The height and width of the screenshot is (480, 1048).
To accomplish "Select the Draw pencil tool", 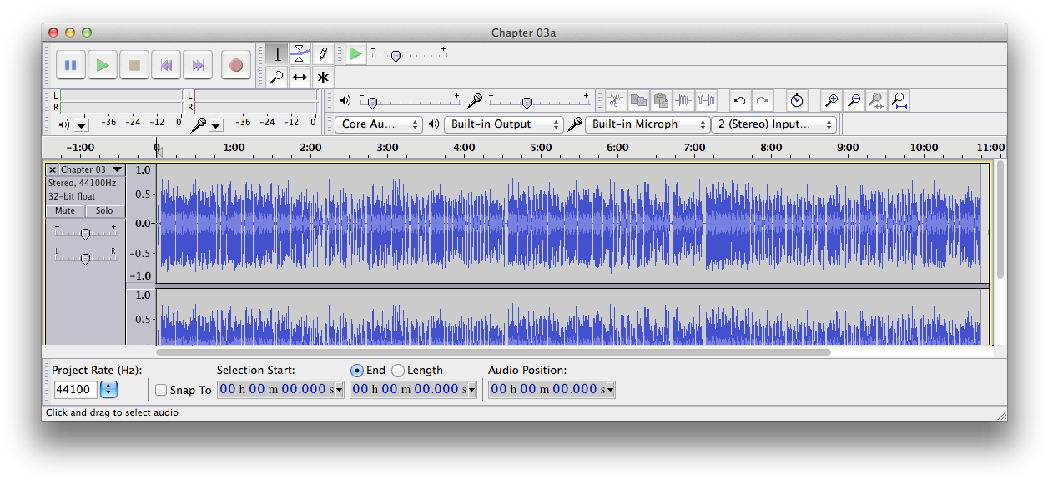I will 322,54.
